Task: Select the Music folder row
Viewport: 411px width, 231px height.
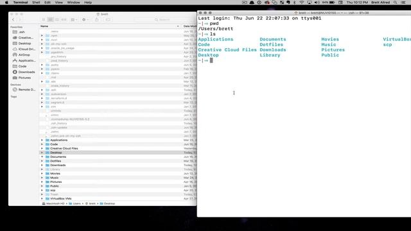Action: click(118, 178)
